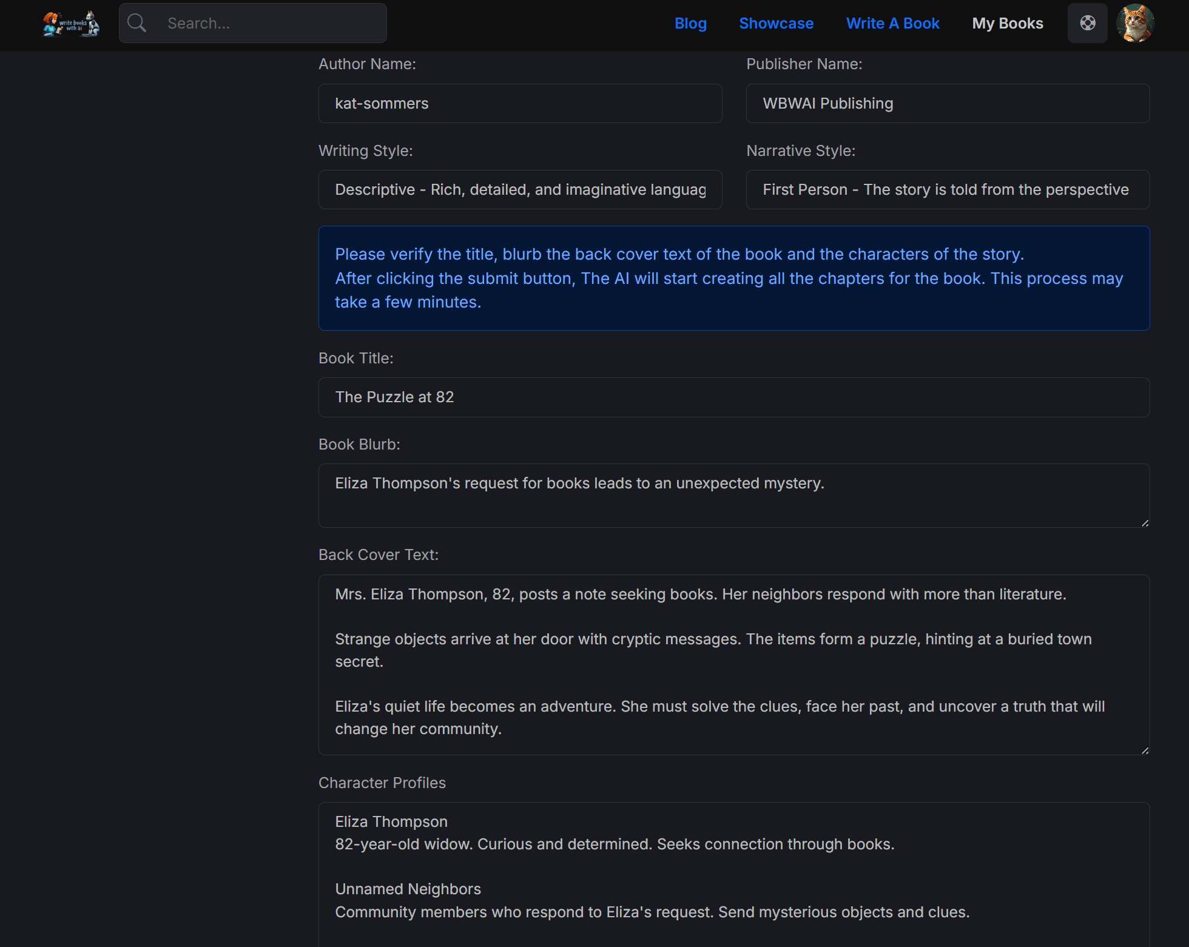Image resolution: width=1189 pixels, height=947 pixels.
Task: Open the My Books menu item
Action: click(1008, 23)
